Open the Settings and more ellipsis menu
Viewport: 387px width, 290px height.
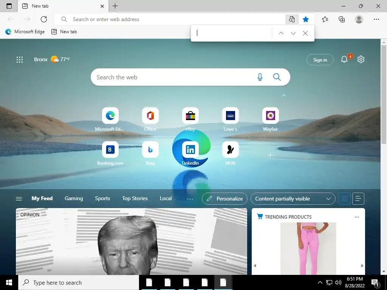376,19
